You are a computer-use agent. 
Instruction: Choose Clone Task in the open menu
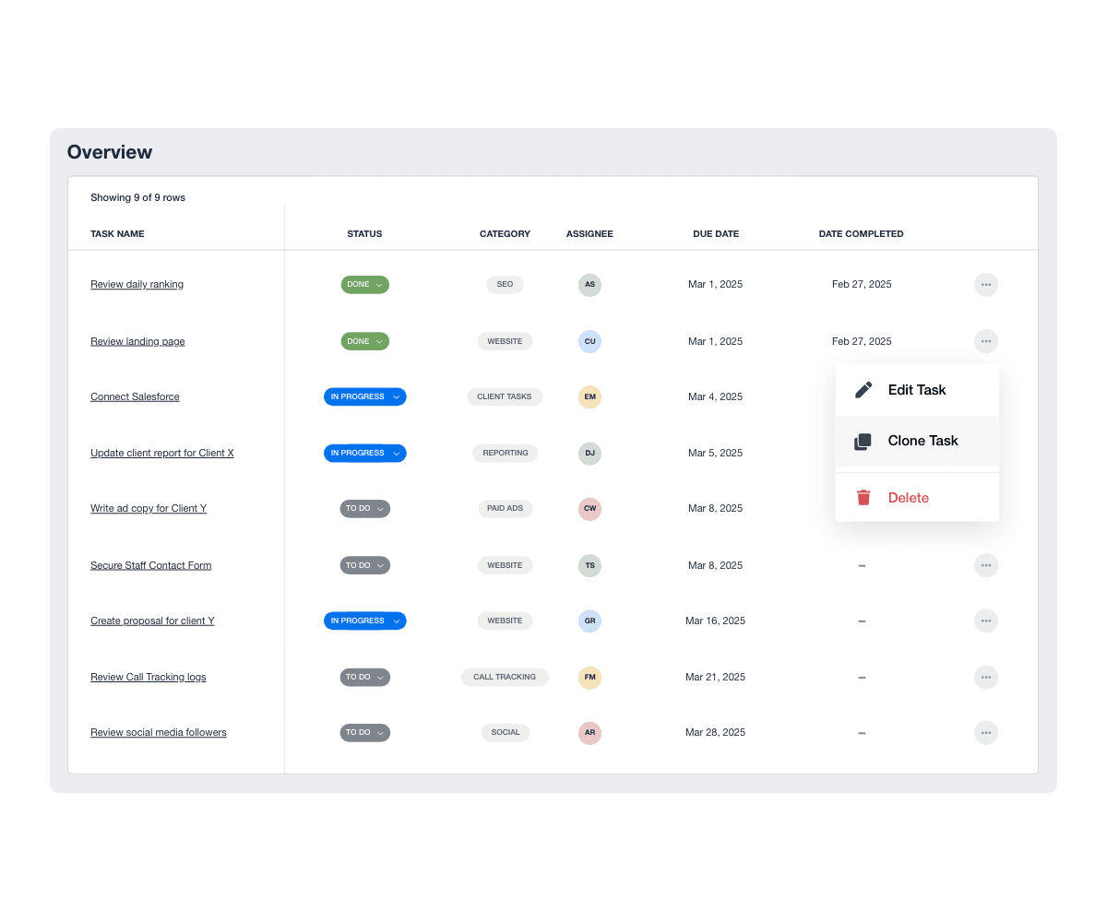pos(922,441)
